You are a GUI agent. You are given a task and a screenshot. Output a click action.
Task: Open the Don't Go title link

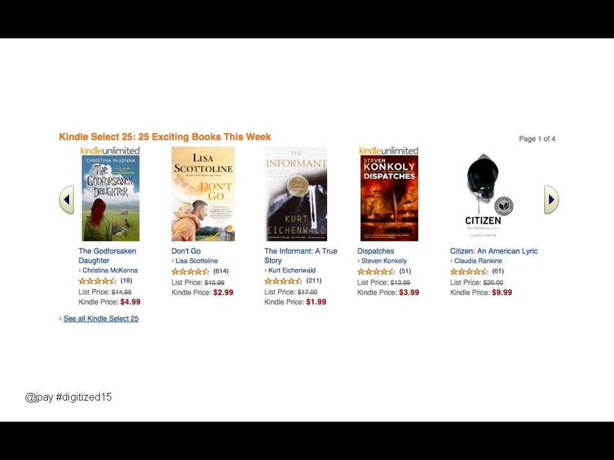pos(186,251)
